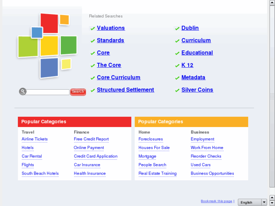Image resolution: width=275 pixels, height=206 pixels.
Task: Click the Related Searches label
Action: point(106,16)
